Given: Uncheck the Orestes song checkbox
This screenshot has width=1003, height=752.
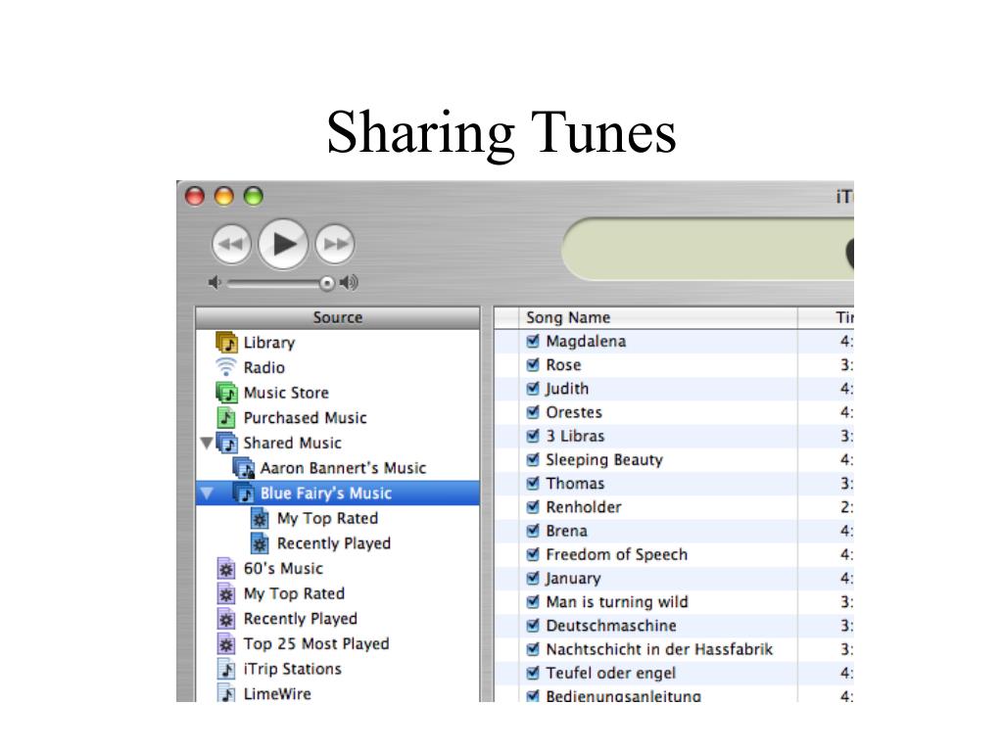Looking at the screenshot, I should [532, 412].
